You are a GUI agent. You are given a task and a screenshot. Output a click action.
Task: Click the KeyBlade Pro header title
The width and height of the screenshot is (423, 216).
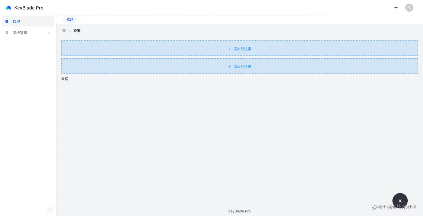coord(29,8)
